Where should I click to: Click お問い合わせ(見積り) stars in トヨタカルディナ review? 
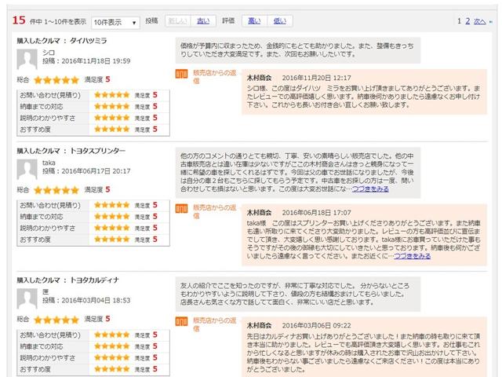(111, 335)
